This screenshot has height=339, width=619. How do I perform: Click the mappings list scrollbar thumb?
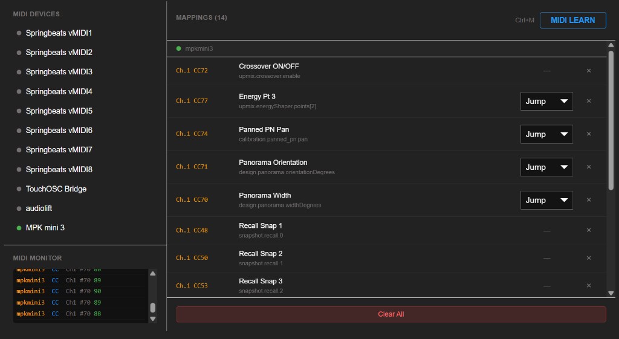pos(611,121)
